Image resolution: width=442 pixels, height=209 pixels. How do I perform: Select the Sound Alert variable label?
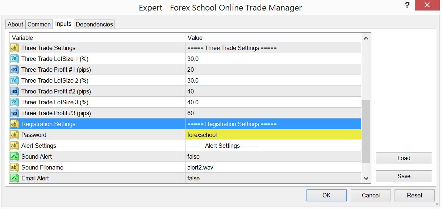point(37,156)
